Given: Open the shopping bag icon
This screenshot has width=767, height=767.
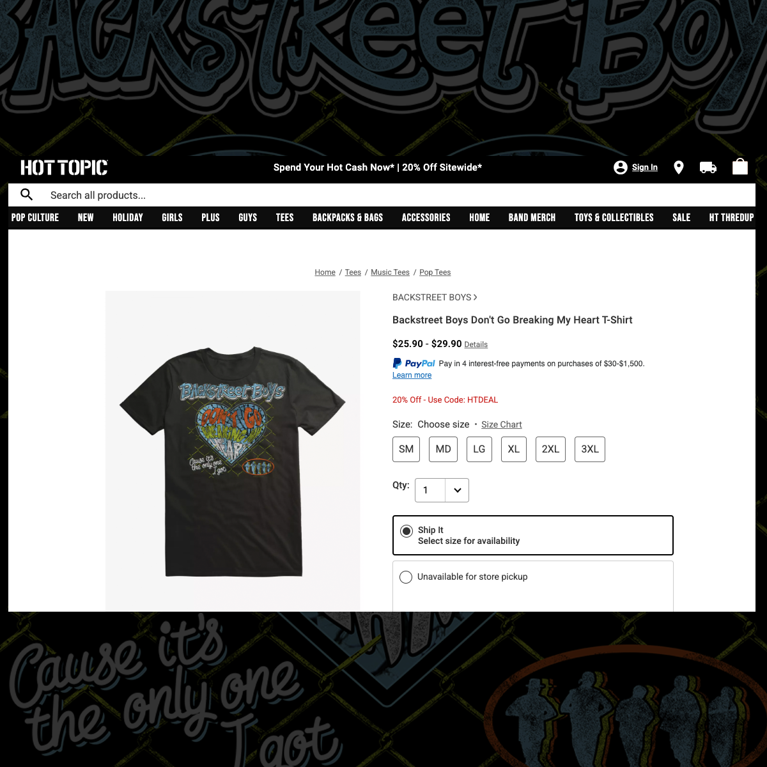Looking at the screenshot, I should click(740, 167).
